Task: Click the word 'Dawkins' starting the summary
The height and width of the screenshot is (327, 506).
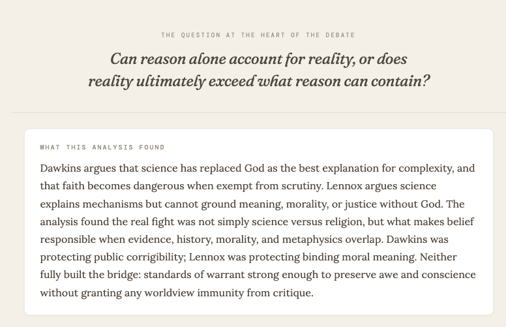Action: click(61, 168)
